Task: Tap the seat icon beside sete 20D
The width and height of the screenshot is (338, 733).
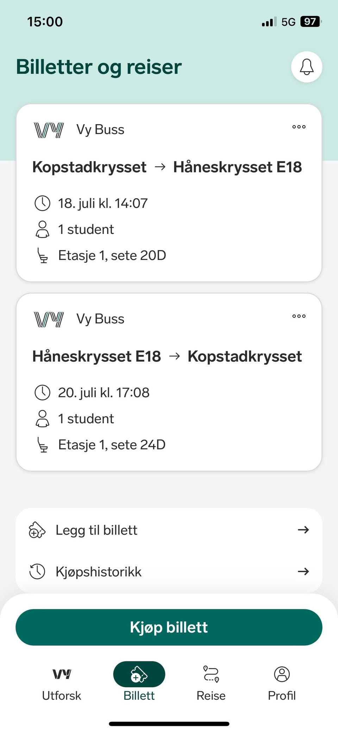Action: [x=43, y=255]
